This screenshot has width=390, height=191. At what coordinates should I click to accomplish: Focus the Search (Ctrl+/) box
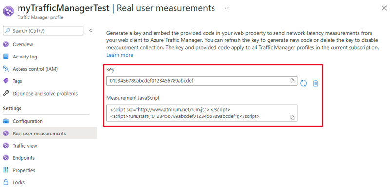tap(43, 31)
